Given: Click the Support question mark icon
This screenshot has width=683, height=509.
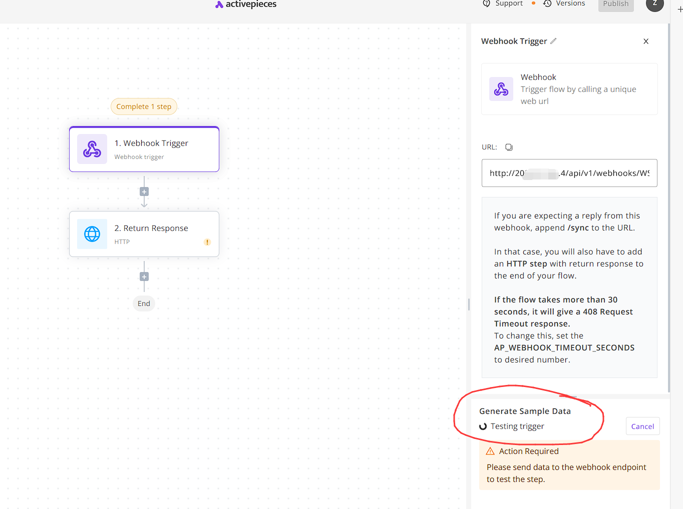Looking at the screenshot, I should pos(486,3).
